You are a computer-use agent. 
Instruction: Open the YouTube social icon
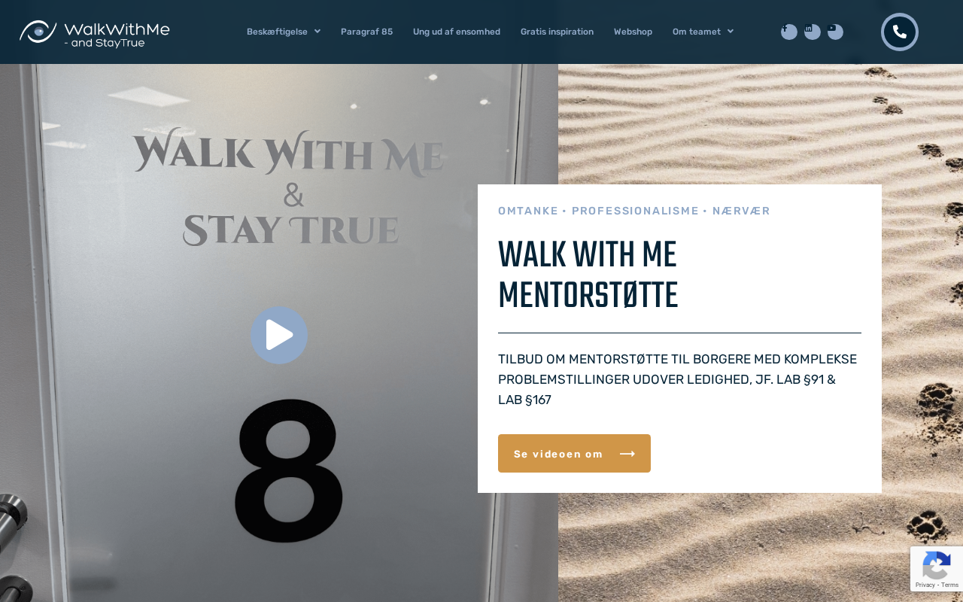point(835,32)
